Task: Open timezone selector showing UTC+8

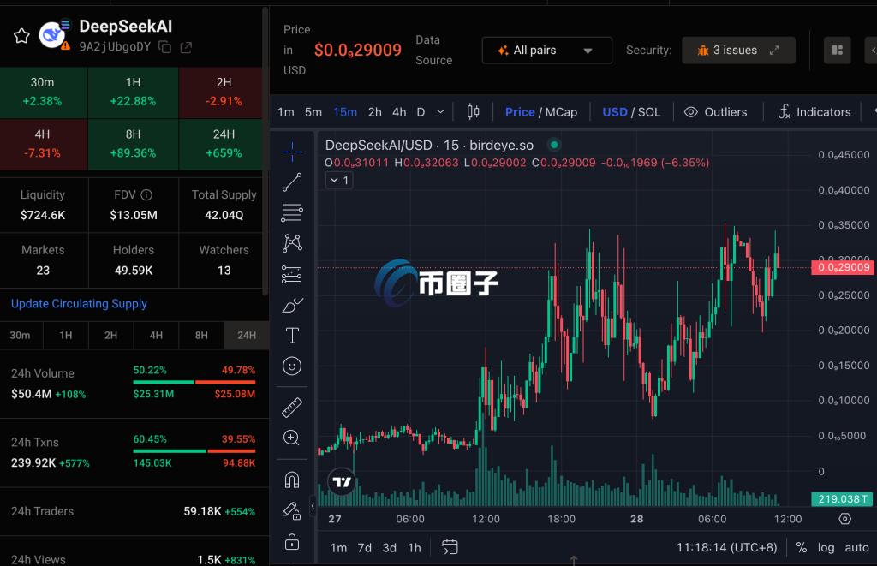Action: point(726,547)
